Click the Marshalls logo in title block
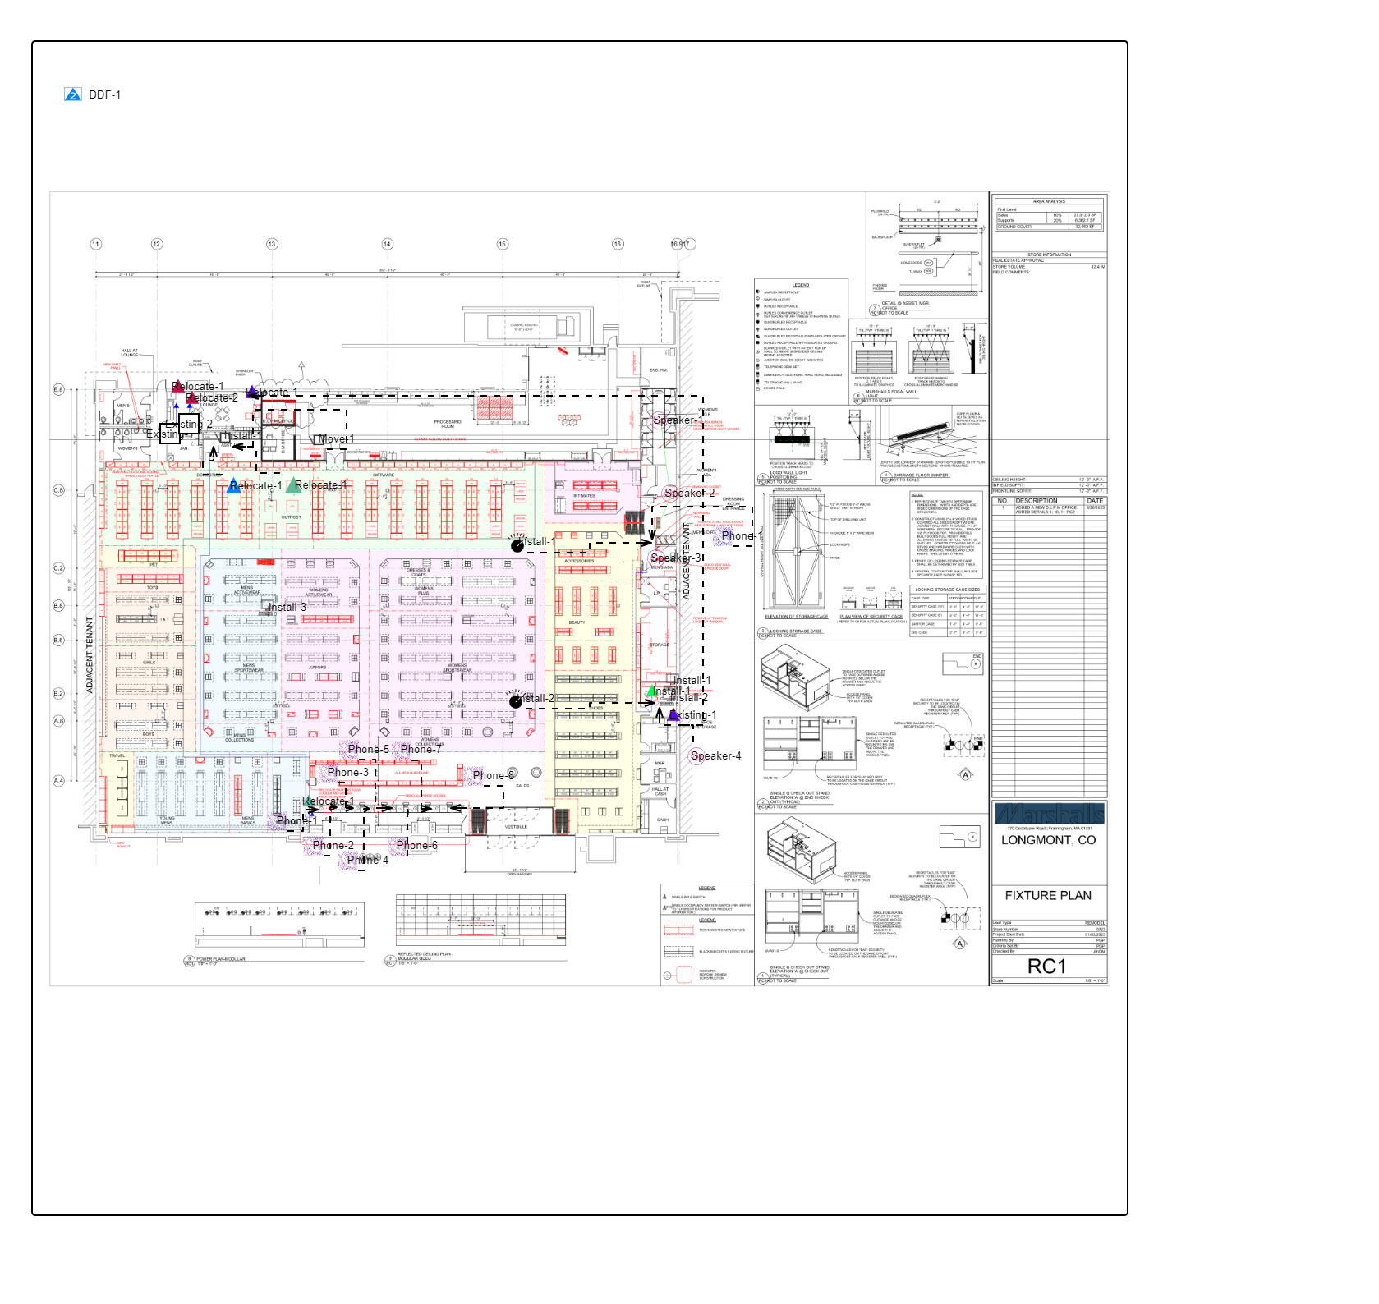Screen dimensions: 1379x1304 pos(1050,814)
